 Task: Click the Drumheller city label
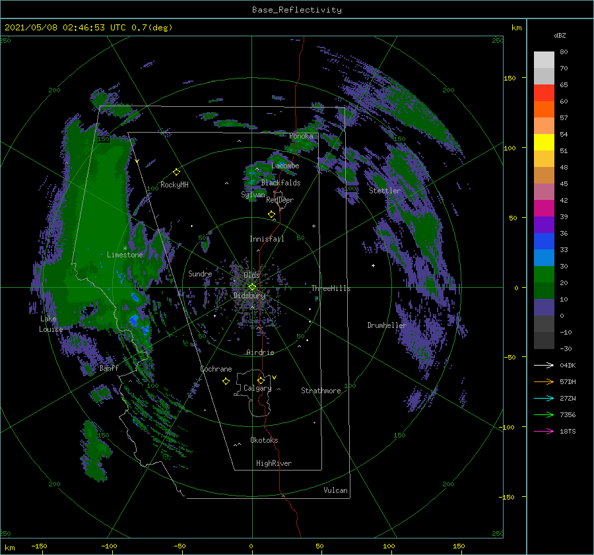[386, 325]
